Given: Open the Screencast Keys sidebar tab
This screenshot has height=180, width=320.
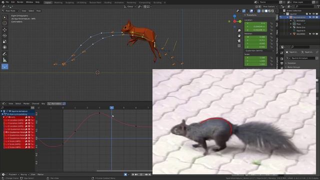Looking at the screenshot, I should coord(277,45).
